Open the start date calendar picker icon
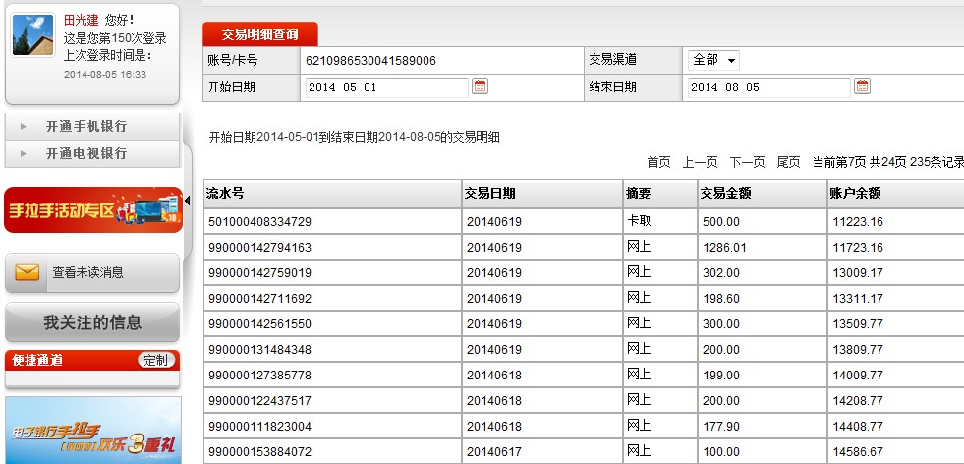The width and height of the screenshot is (964, 464). [480, 87]
